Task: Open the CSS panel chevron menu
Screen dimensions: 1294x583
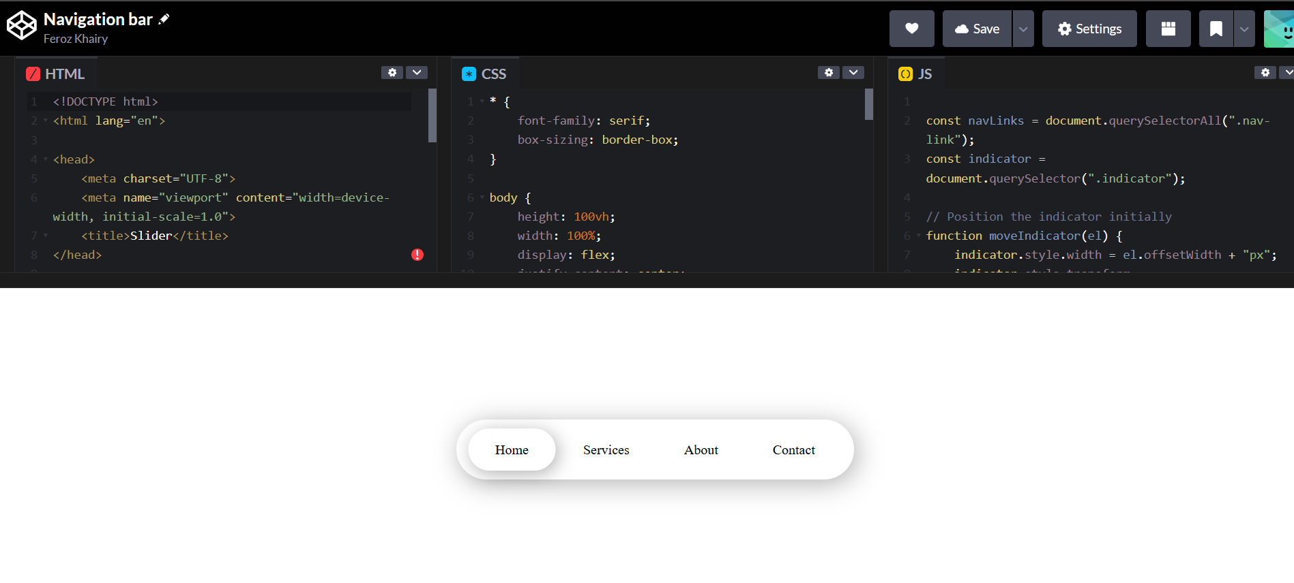Action: tap(853, 72)
